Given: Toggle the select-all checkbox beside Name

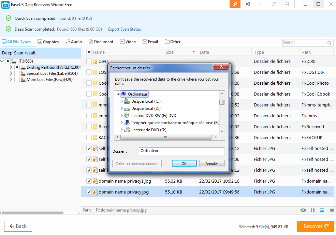Looking at the screenshot, I should [89, 52].
